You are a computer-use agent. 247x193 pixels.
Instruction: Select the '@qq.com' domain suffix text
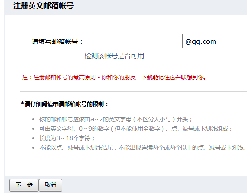pos(201,42)
